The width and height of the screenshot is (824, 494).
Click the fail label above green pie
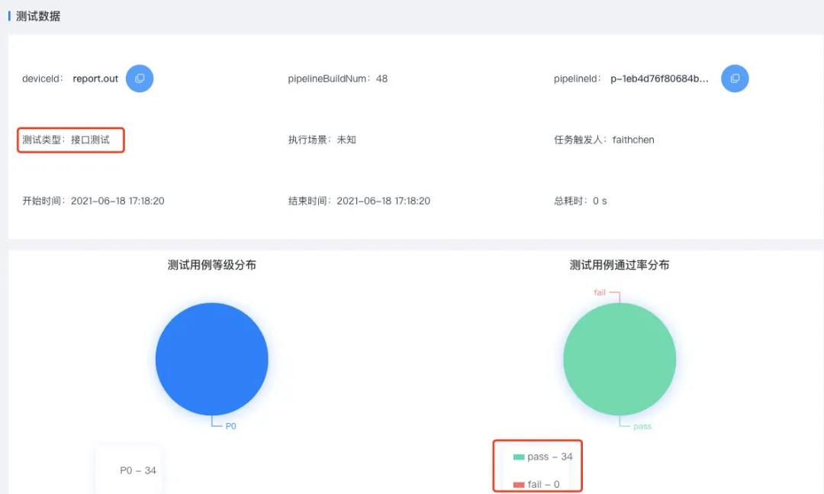coord(600,292)
